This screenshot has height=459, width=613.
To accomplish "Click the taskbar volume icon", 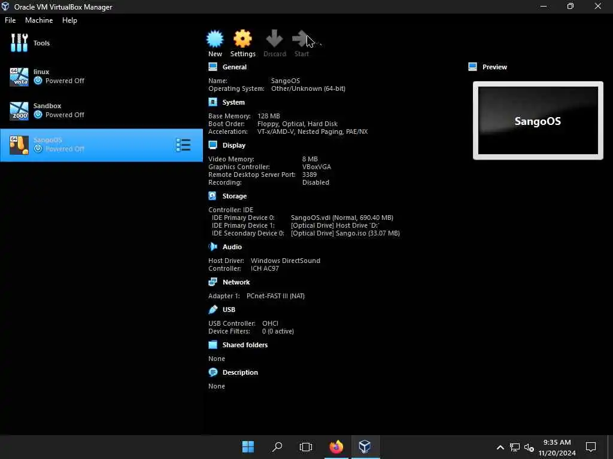I will pos(529,447).
